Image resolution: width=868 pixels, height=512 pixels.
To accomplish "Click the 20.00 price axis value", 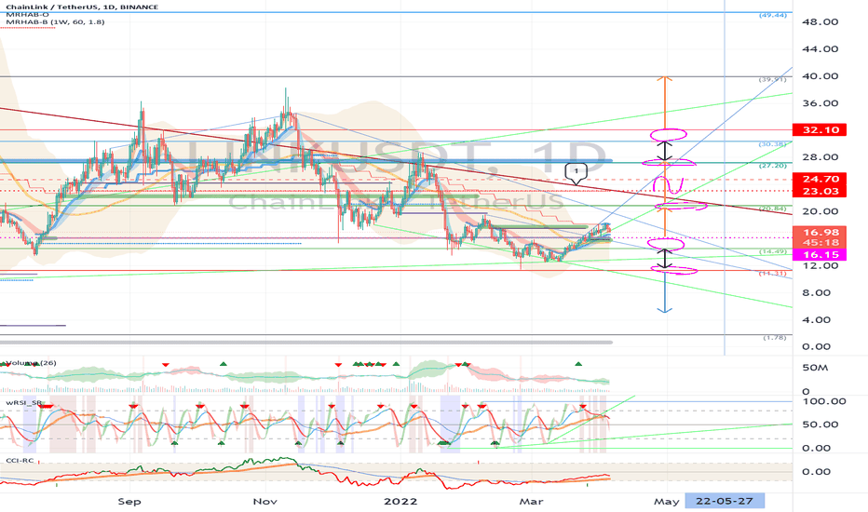I will tap(820, 211).
